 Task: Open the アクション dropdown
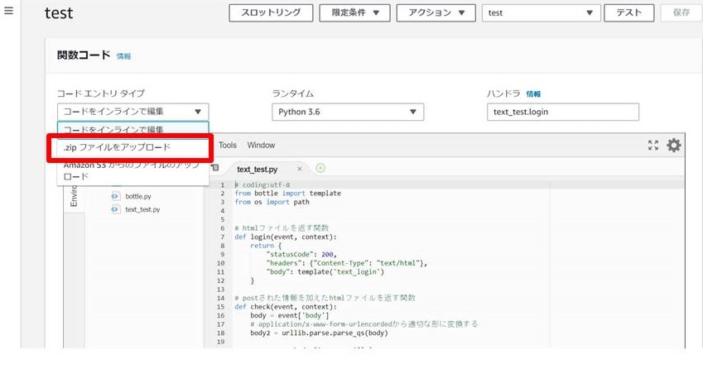coord(436,13)
